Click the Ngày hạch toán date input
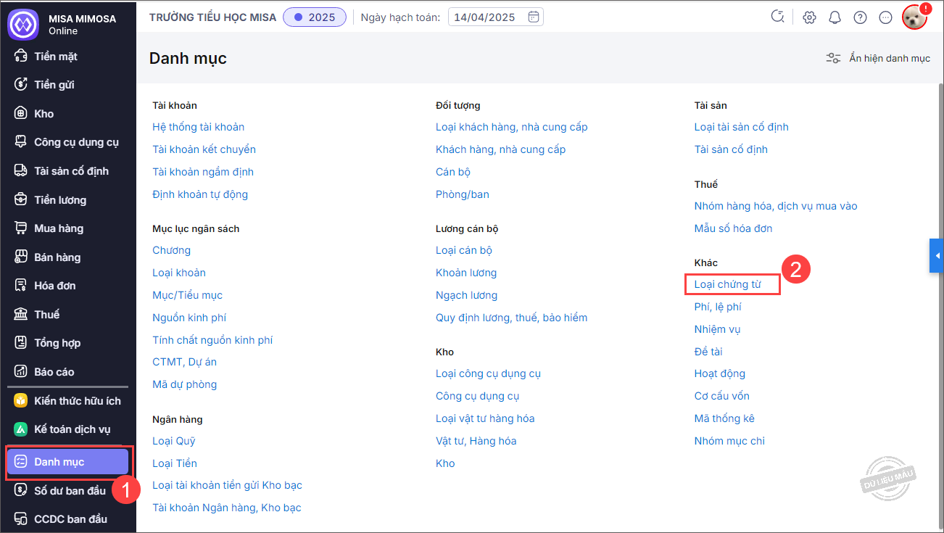The height and width of the screenshot is (533, 944). [486, 17]
